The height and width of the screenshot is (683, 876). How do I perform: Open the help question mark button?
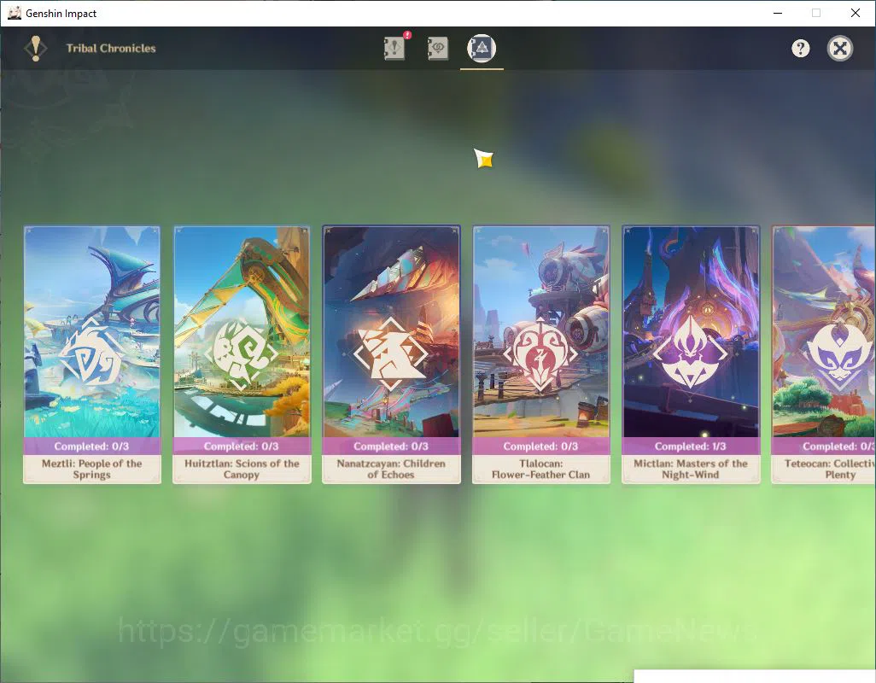pos(800,49)
